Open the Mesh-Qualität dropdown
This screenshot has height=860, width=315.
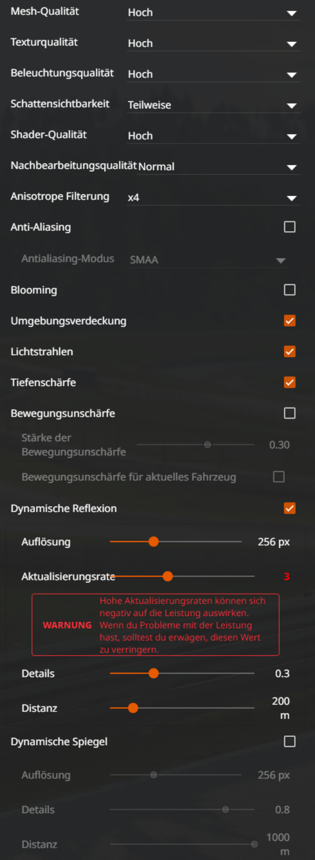point(213,13)
